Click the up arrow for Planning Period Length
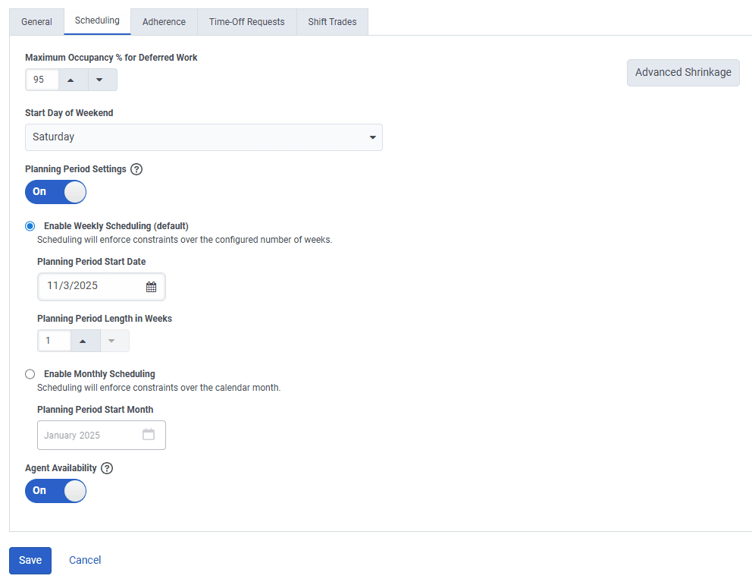752x582 pixels. coord(84,340)
